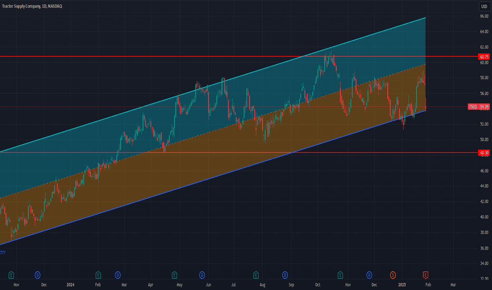The height and width of the screenshot is (290, 492).
Task: Open the dividend D marker before Mar 2024
Action: 118,275
